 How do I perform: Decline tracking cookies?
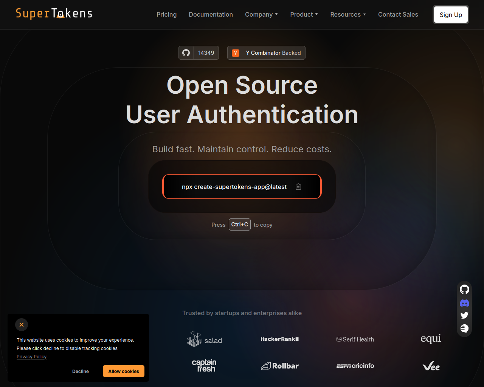(x=81, y=371)
